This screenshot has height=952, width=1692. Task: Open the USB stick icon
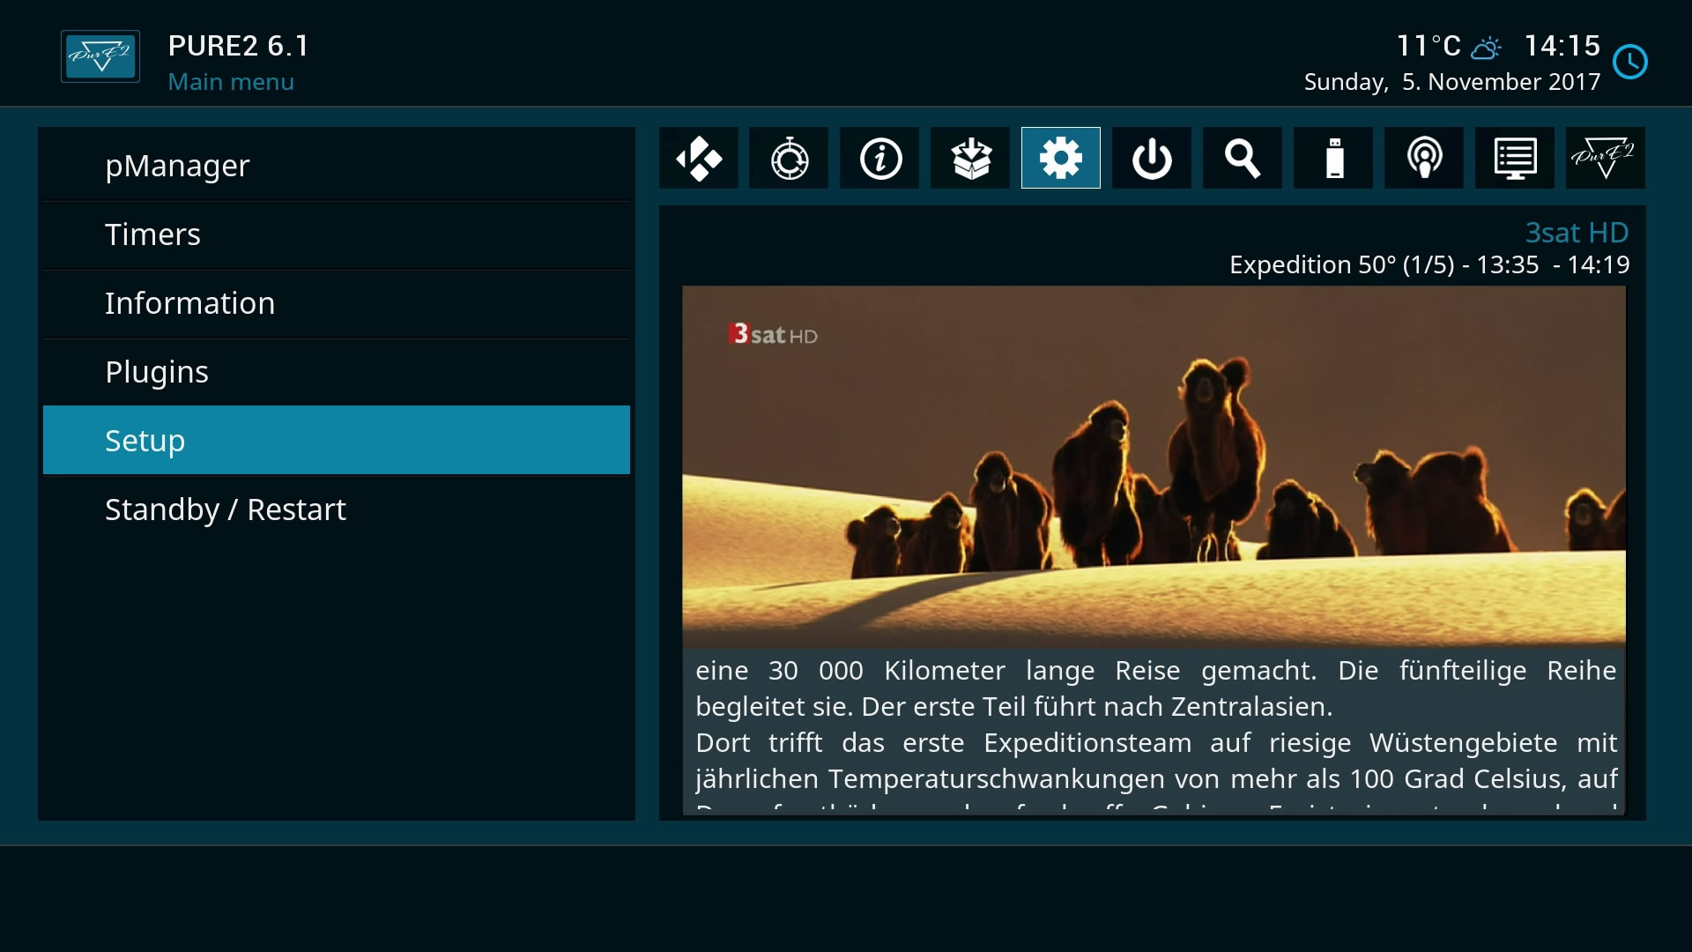point(1333,159)
